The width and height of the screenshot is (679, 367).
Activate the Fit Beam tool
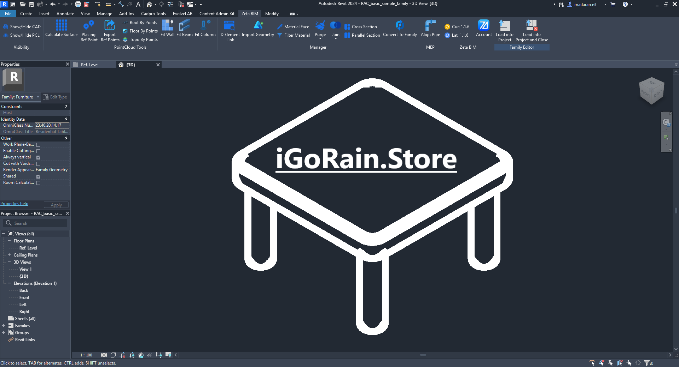click(x=184, y=30)
